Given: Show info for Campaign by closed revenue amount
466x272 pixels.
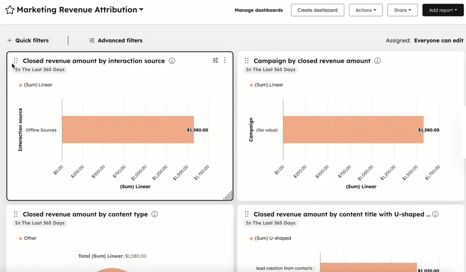Looking at the screenshot, I should pyautogui.click(x=377, y=61).
